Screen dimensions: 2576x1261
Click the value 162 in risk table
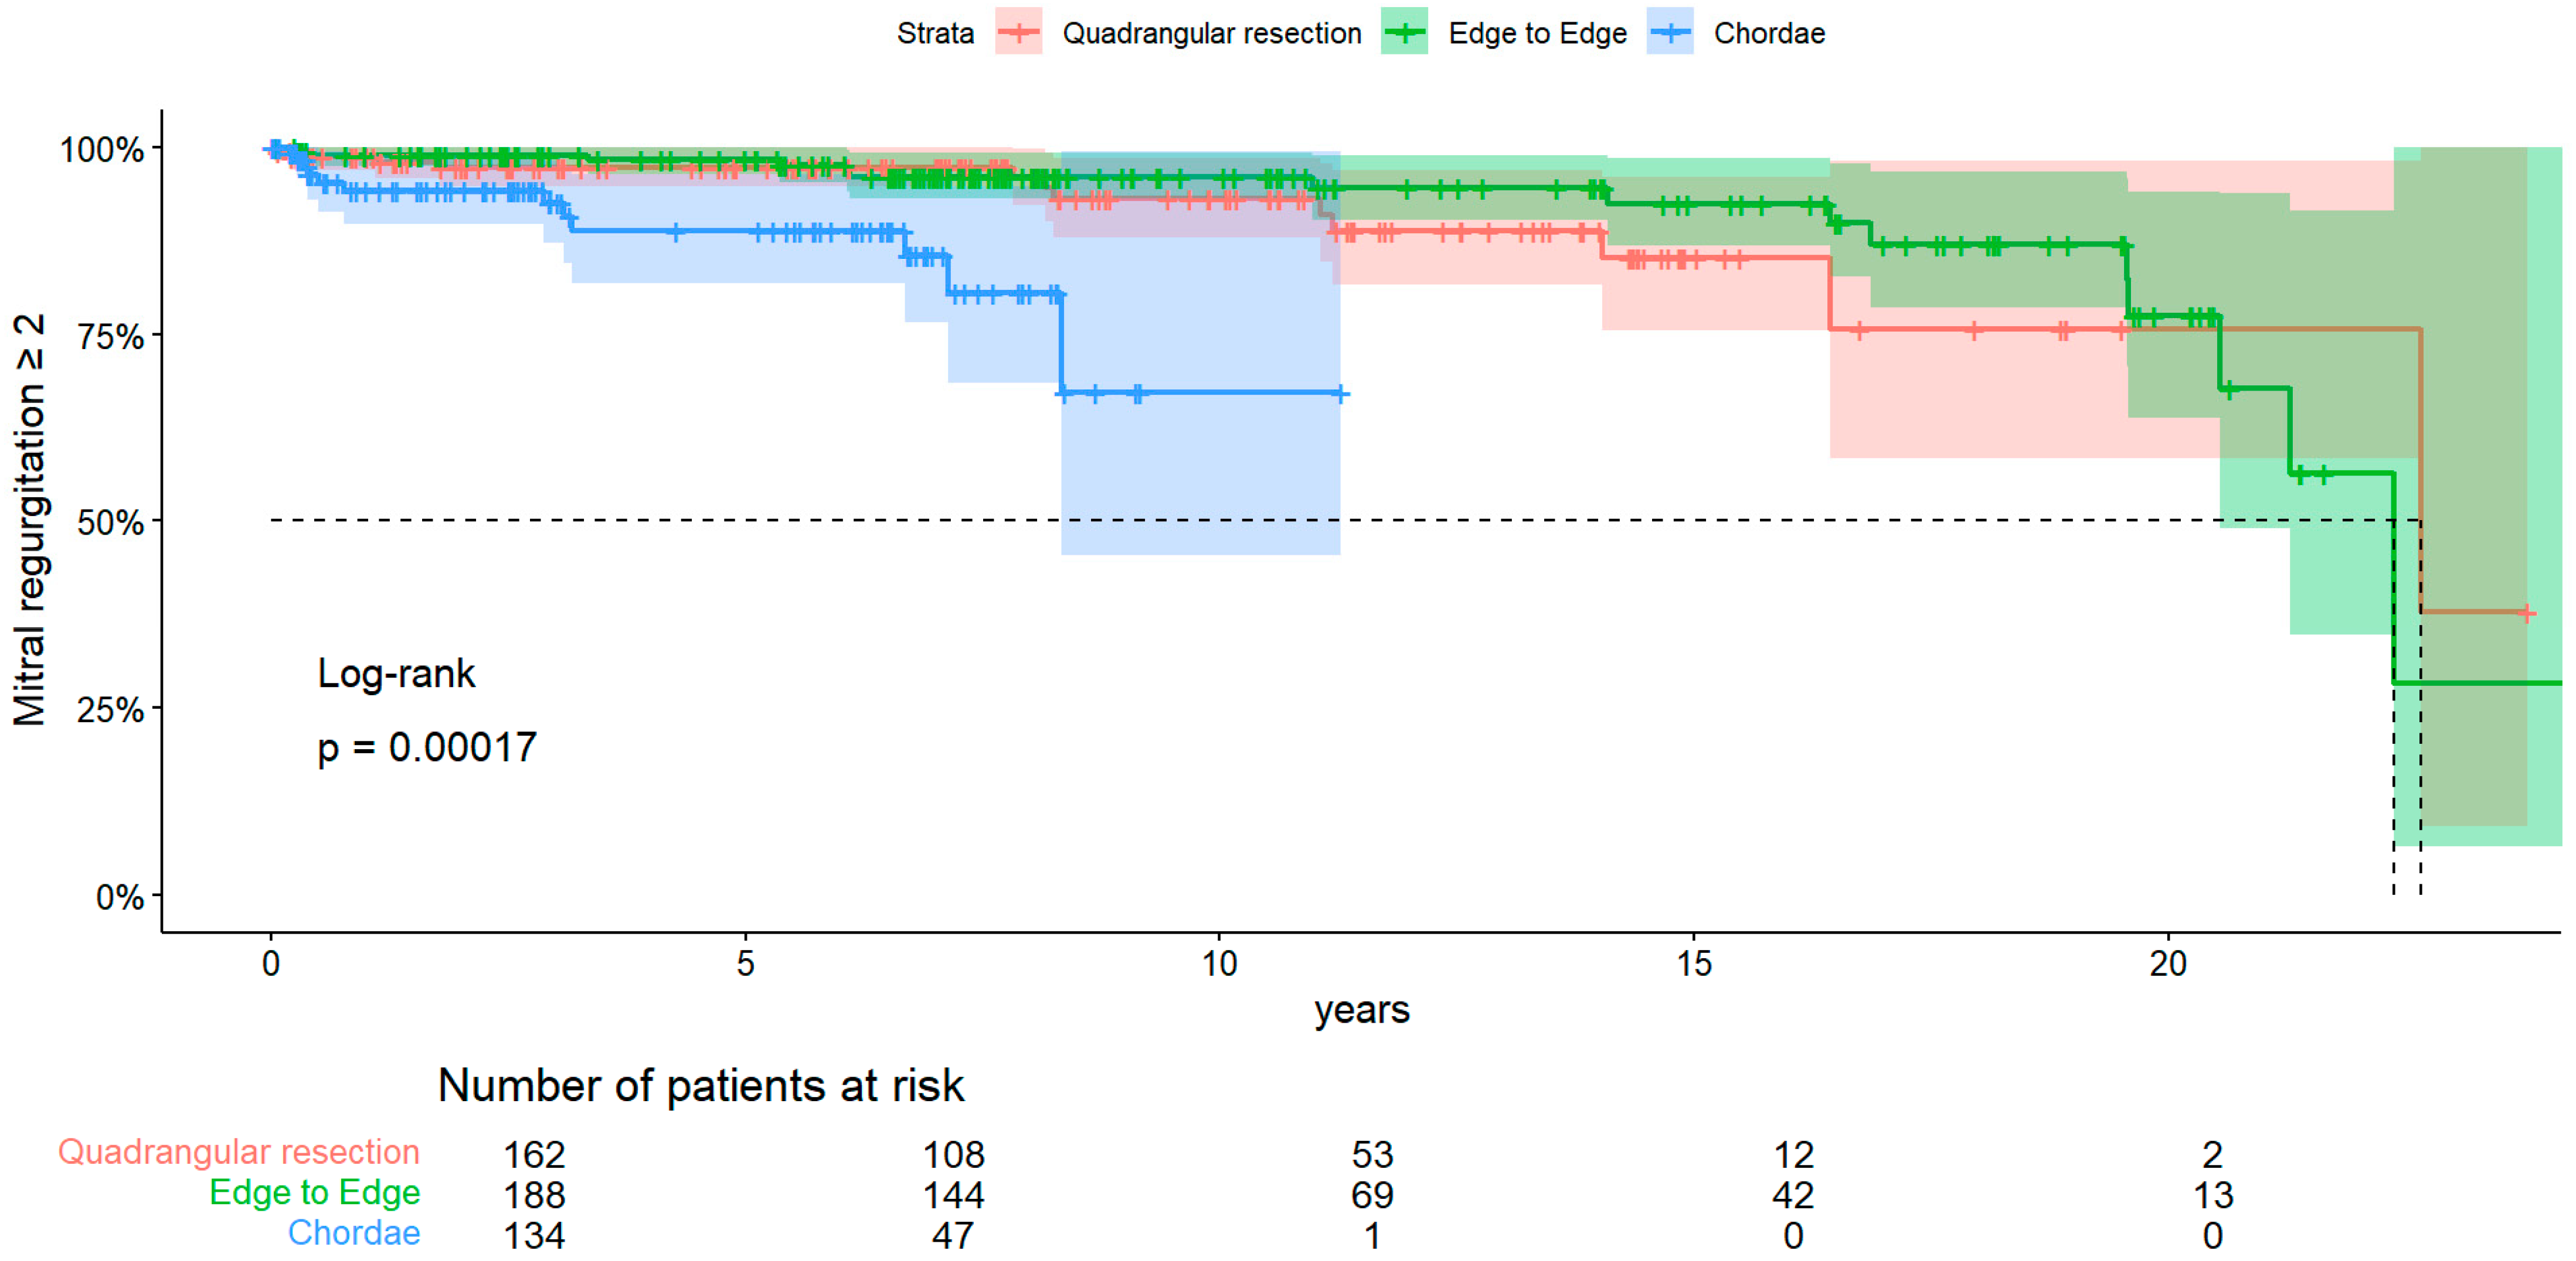pyautogui.click(x=534, y=1155)
